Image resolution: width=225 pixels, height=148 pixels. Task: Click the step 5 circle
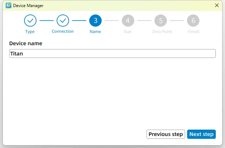161,20
